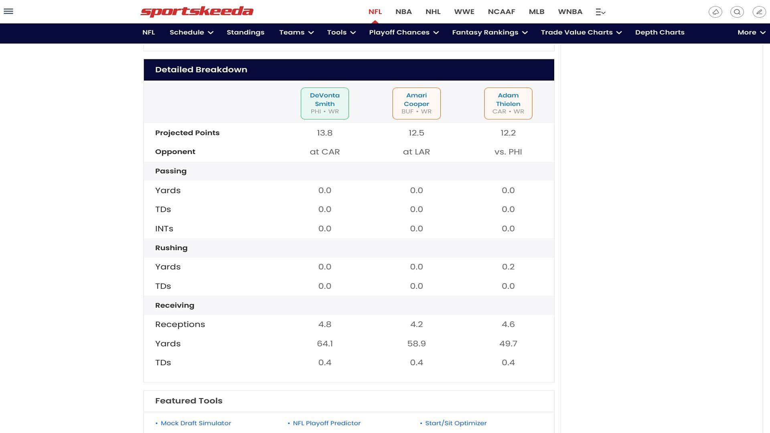
Task: Click the Opponent row label
Action: (175, 152)
